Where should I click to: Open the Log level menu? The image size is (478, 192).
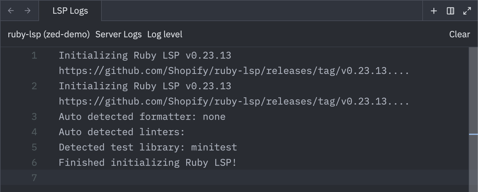(164, 34)
